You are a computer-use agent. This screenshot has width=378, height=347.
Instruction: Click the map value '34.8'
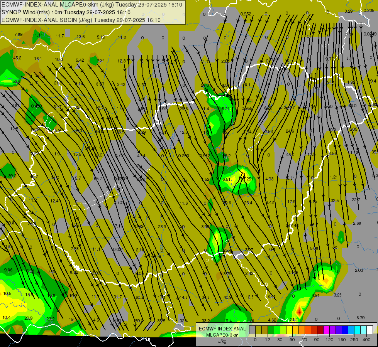pos(205,297)
